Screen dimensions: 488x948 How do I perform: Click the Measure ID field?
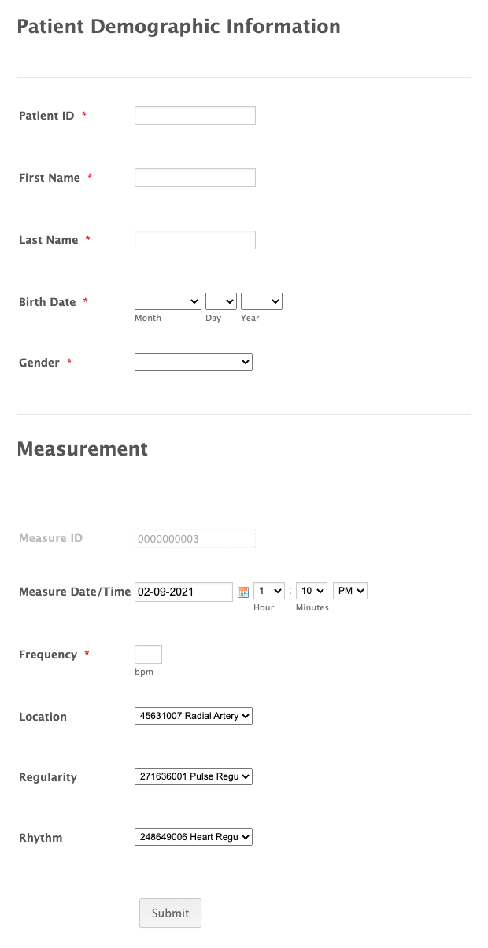195,539
